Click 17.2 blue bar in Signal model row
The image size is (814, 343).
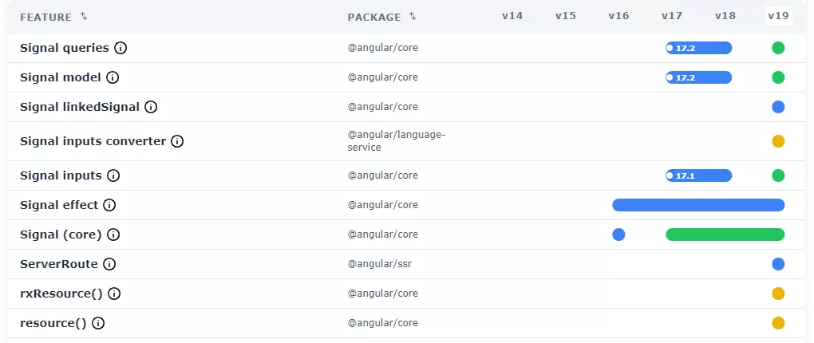tap(699, 78)
